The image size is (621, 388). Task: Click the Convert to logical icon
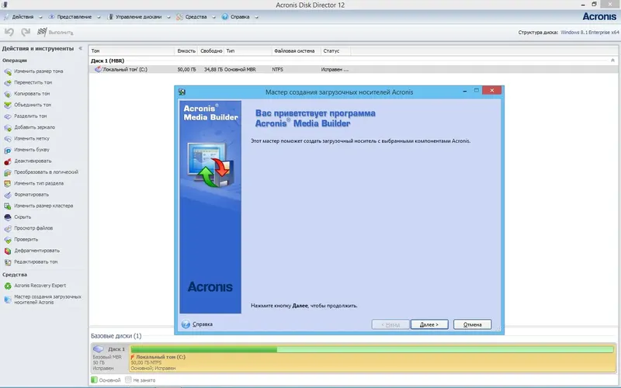tap(8, 172)
